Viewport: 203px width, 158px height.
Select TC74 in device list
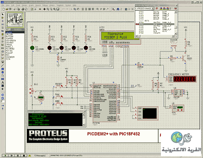[x=8, y=59]
